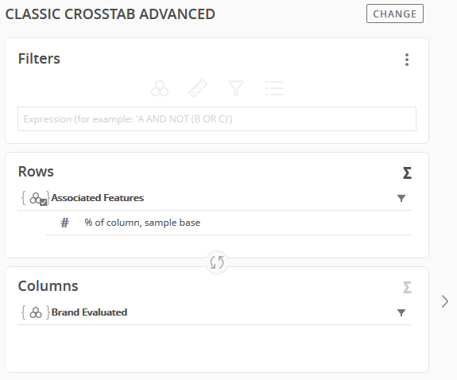Open filter dropdown for Brand Evaluated
Viewport: 457px width, 380px height.
(401, 312)
